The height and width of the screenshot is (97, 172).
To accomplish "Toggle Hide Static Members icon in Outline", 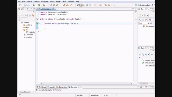I will [x=149, y=54].
